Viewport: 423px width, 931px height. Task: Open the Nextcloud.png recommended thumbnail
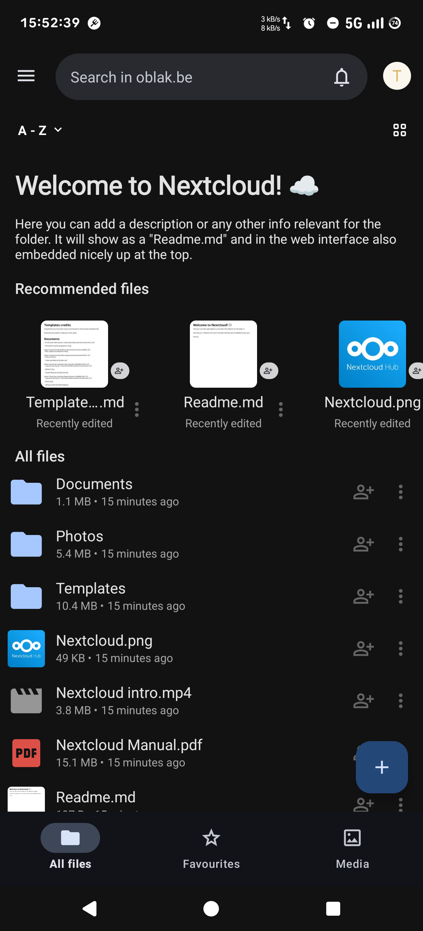372,354
